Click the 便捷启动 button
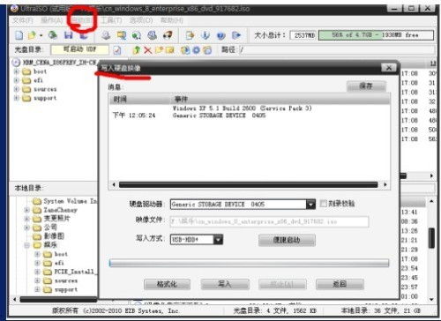This screenshot has width=441, height=321. [x=287, y=240]
